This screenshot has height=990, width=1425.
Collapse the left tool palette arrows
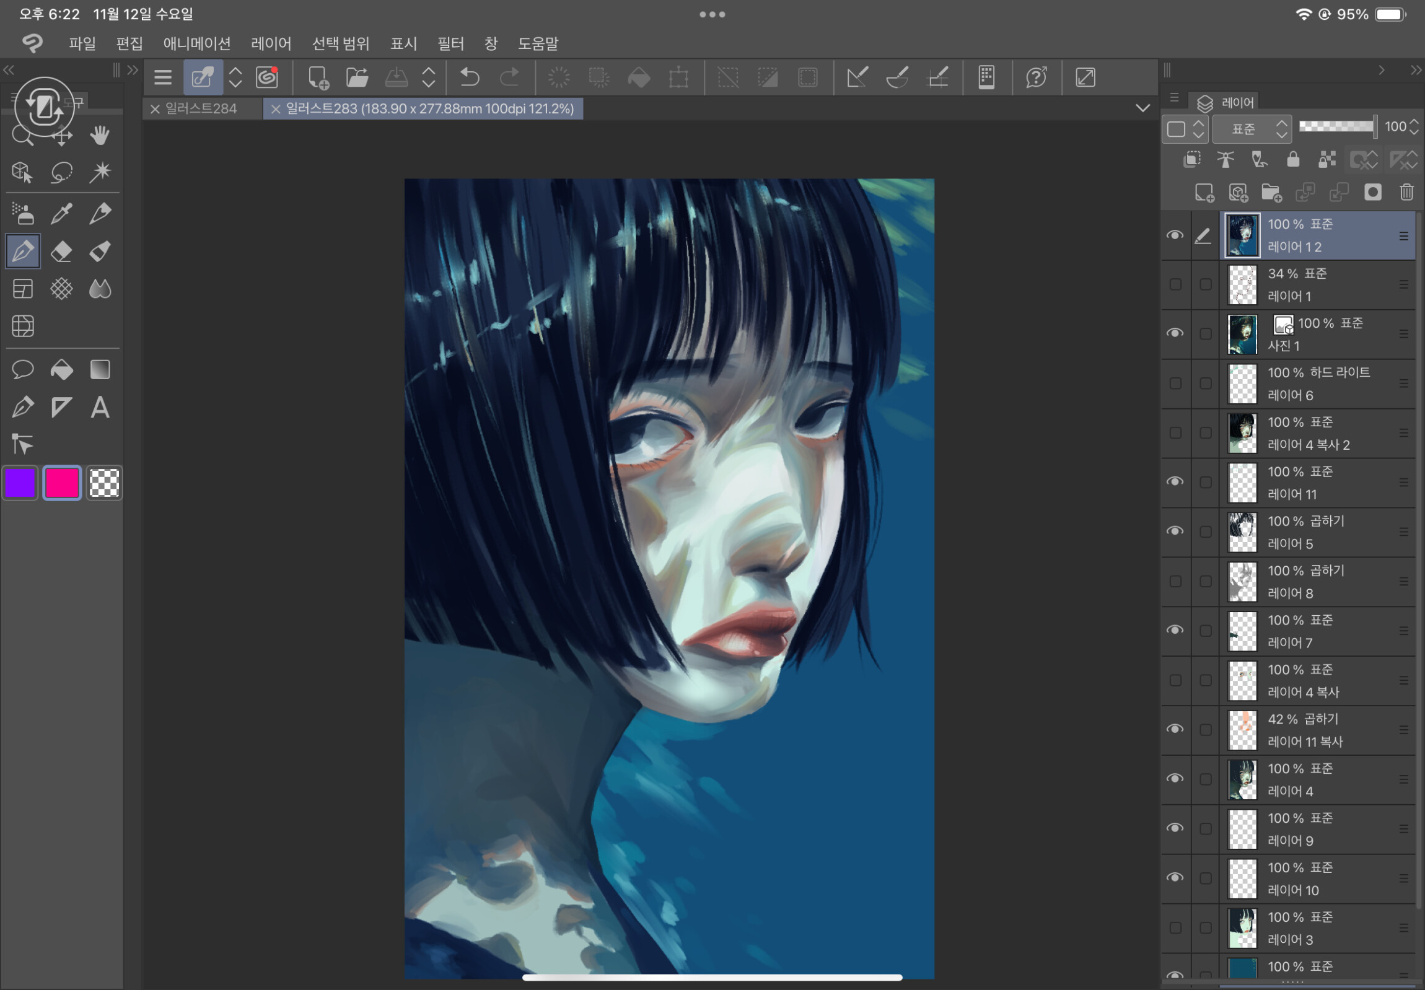(x=9, y=70)
